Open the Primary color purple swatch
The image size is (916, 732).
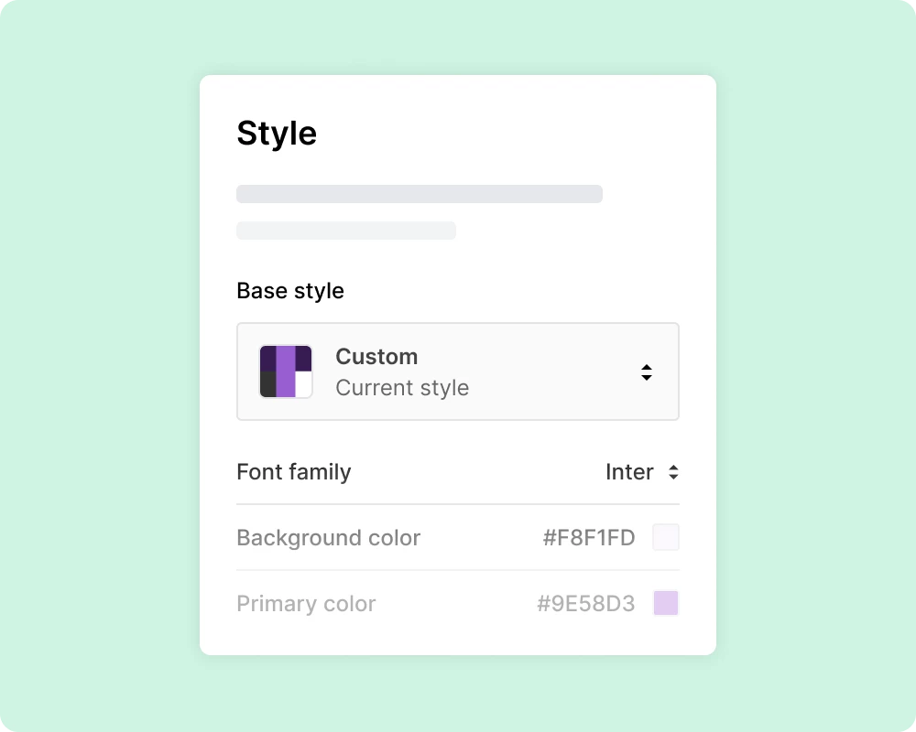pyautogui.click(x=666, y=604)
